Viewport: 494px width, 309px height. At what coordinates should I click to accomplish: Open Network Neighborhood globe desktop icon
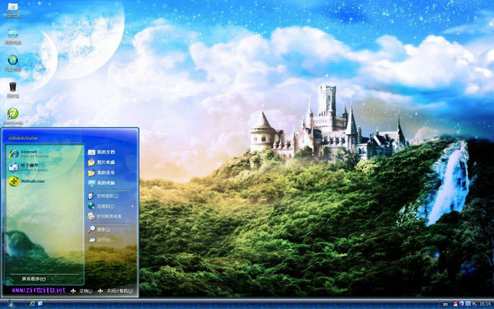[x=12, y=63]
